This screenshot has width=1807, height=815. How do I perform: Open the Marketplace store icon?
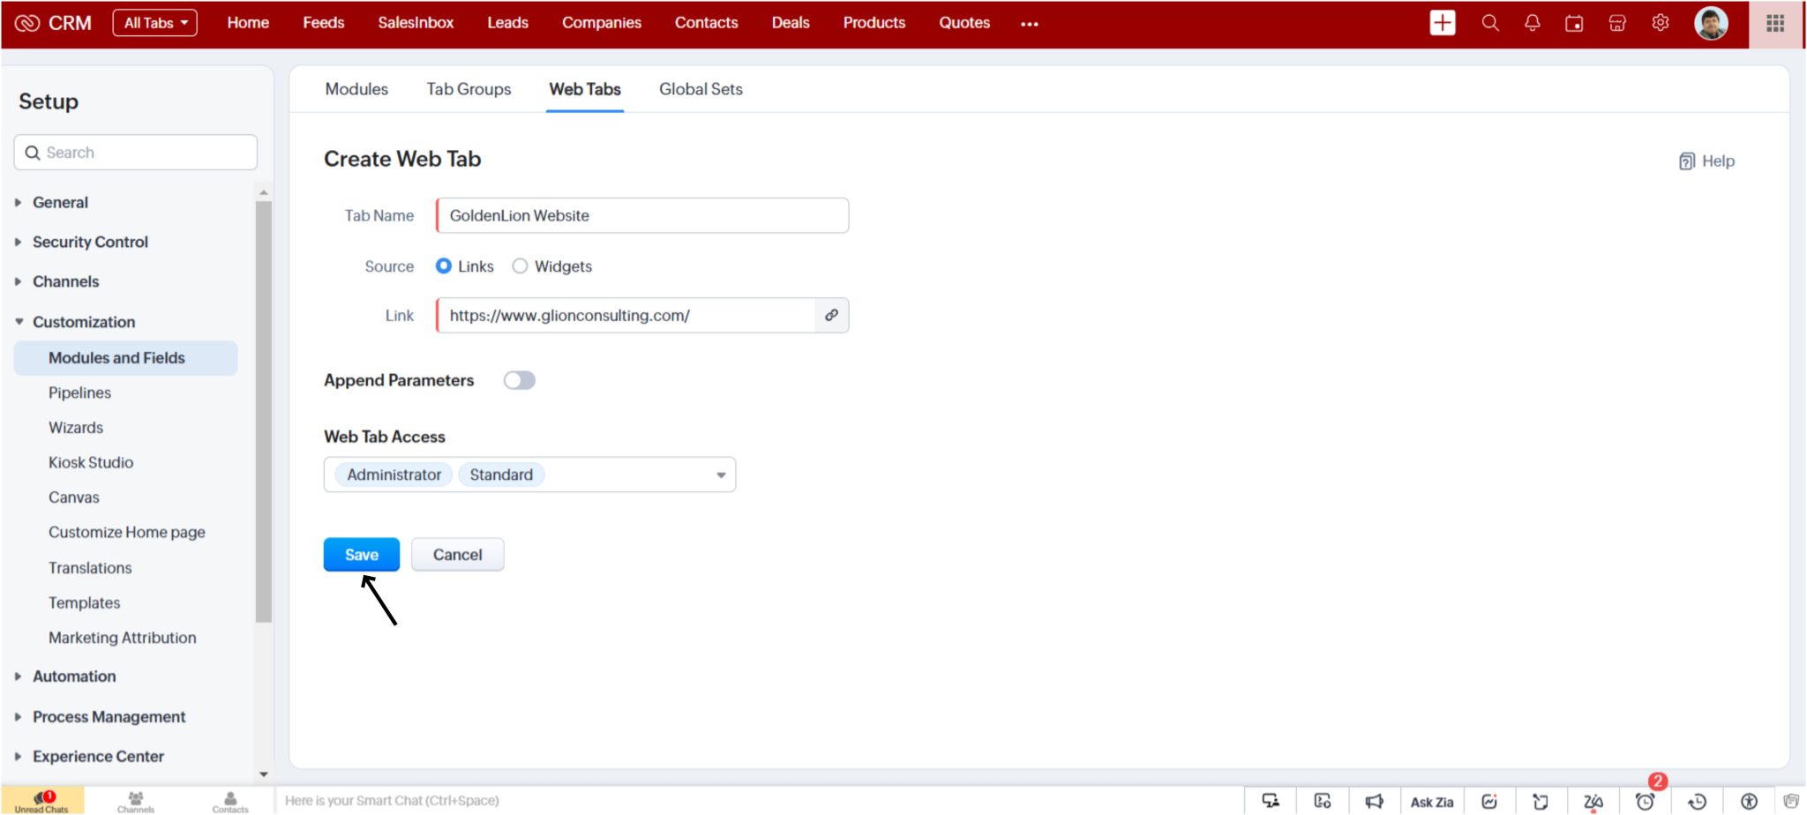coord(1616,23)
